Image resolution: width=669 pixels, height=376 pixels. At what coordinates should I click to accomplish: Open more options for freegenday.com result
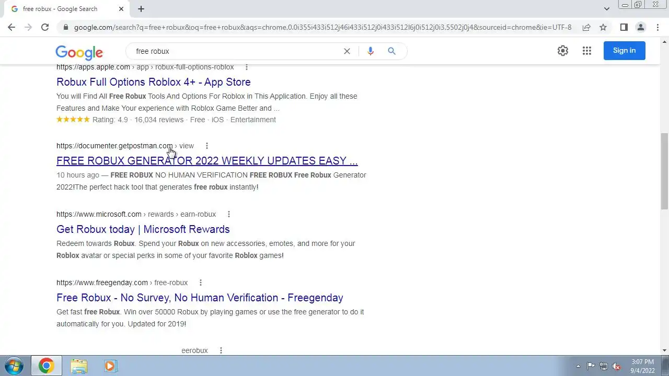tap(200, 283)
